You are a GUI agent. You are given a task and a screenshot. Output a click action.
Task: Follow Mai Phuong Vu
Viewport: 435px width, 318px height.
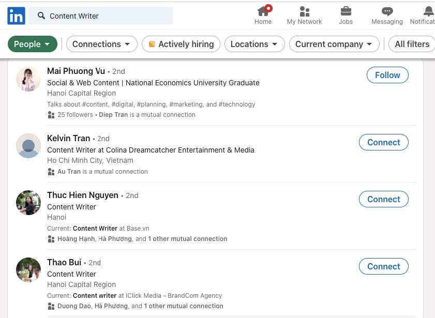pos(387,75)
